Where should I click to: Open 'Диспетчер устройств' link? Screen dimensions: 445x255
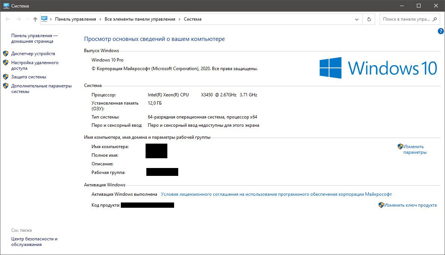pyautogui.click(x=33, y=54)
